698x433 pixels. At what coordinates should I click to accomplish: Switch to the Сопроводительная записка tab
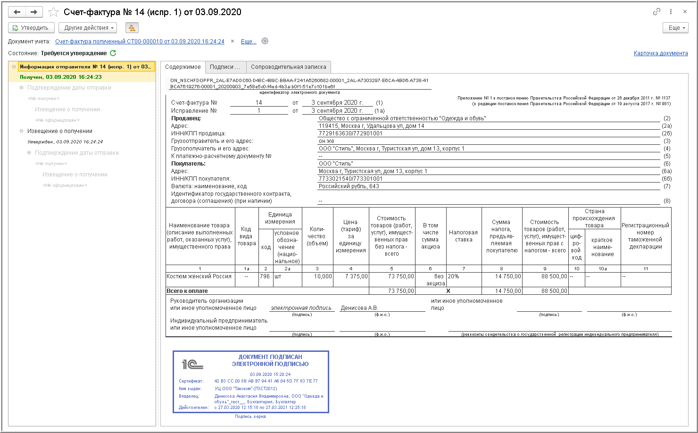coord(289,67)
